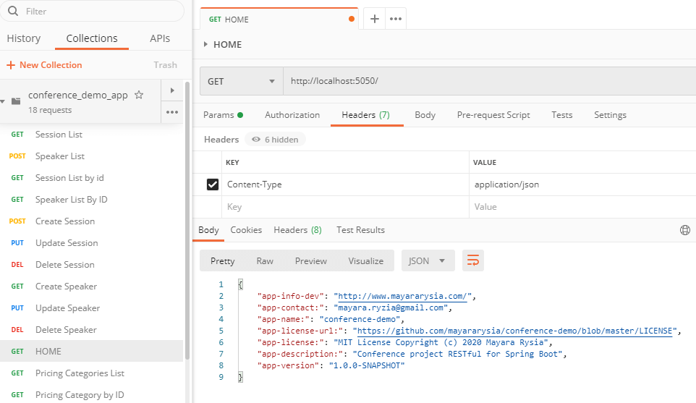Image resolution: width=696 pixels, height=403 pixels.
Task: Click the unsaved orange dot on HOME tab
Action: click(352, 19)
